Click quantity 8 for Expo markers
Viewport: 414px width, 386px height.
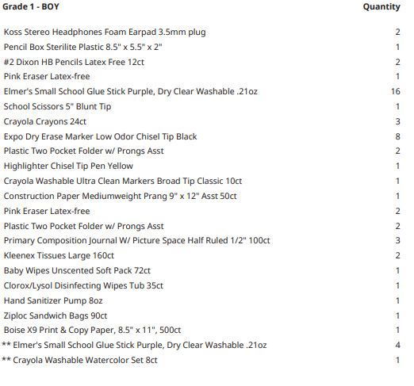(397, 136)
